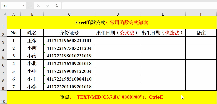Open the Name Box dropdown arrow
Viewport: 217px width, 104px height.
[x=23, y=6]
